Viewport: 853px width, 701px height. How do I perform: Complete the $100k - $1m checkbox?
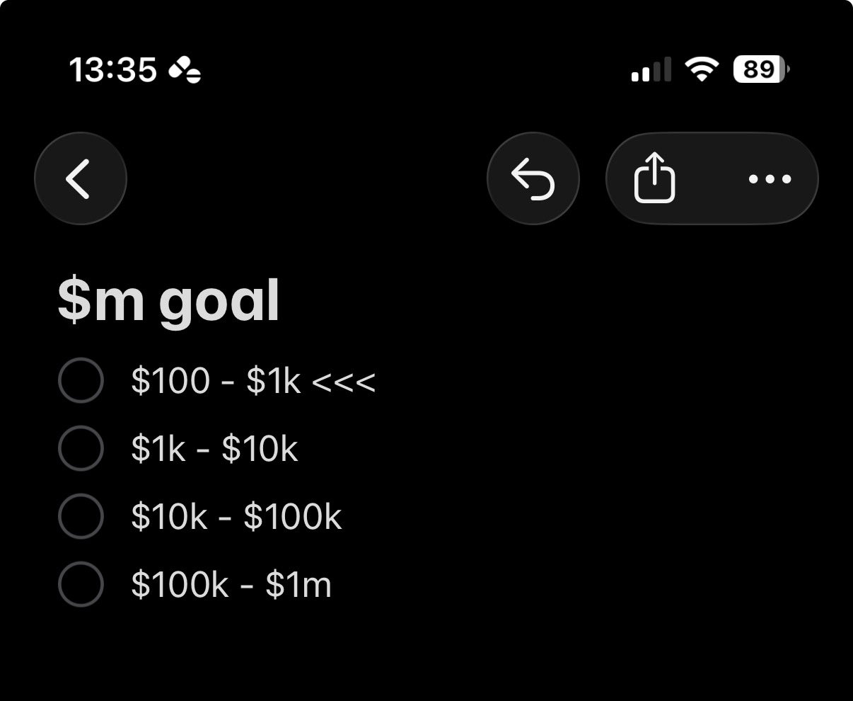(x=81, y=584)
